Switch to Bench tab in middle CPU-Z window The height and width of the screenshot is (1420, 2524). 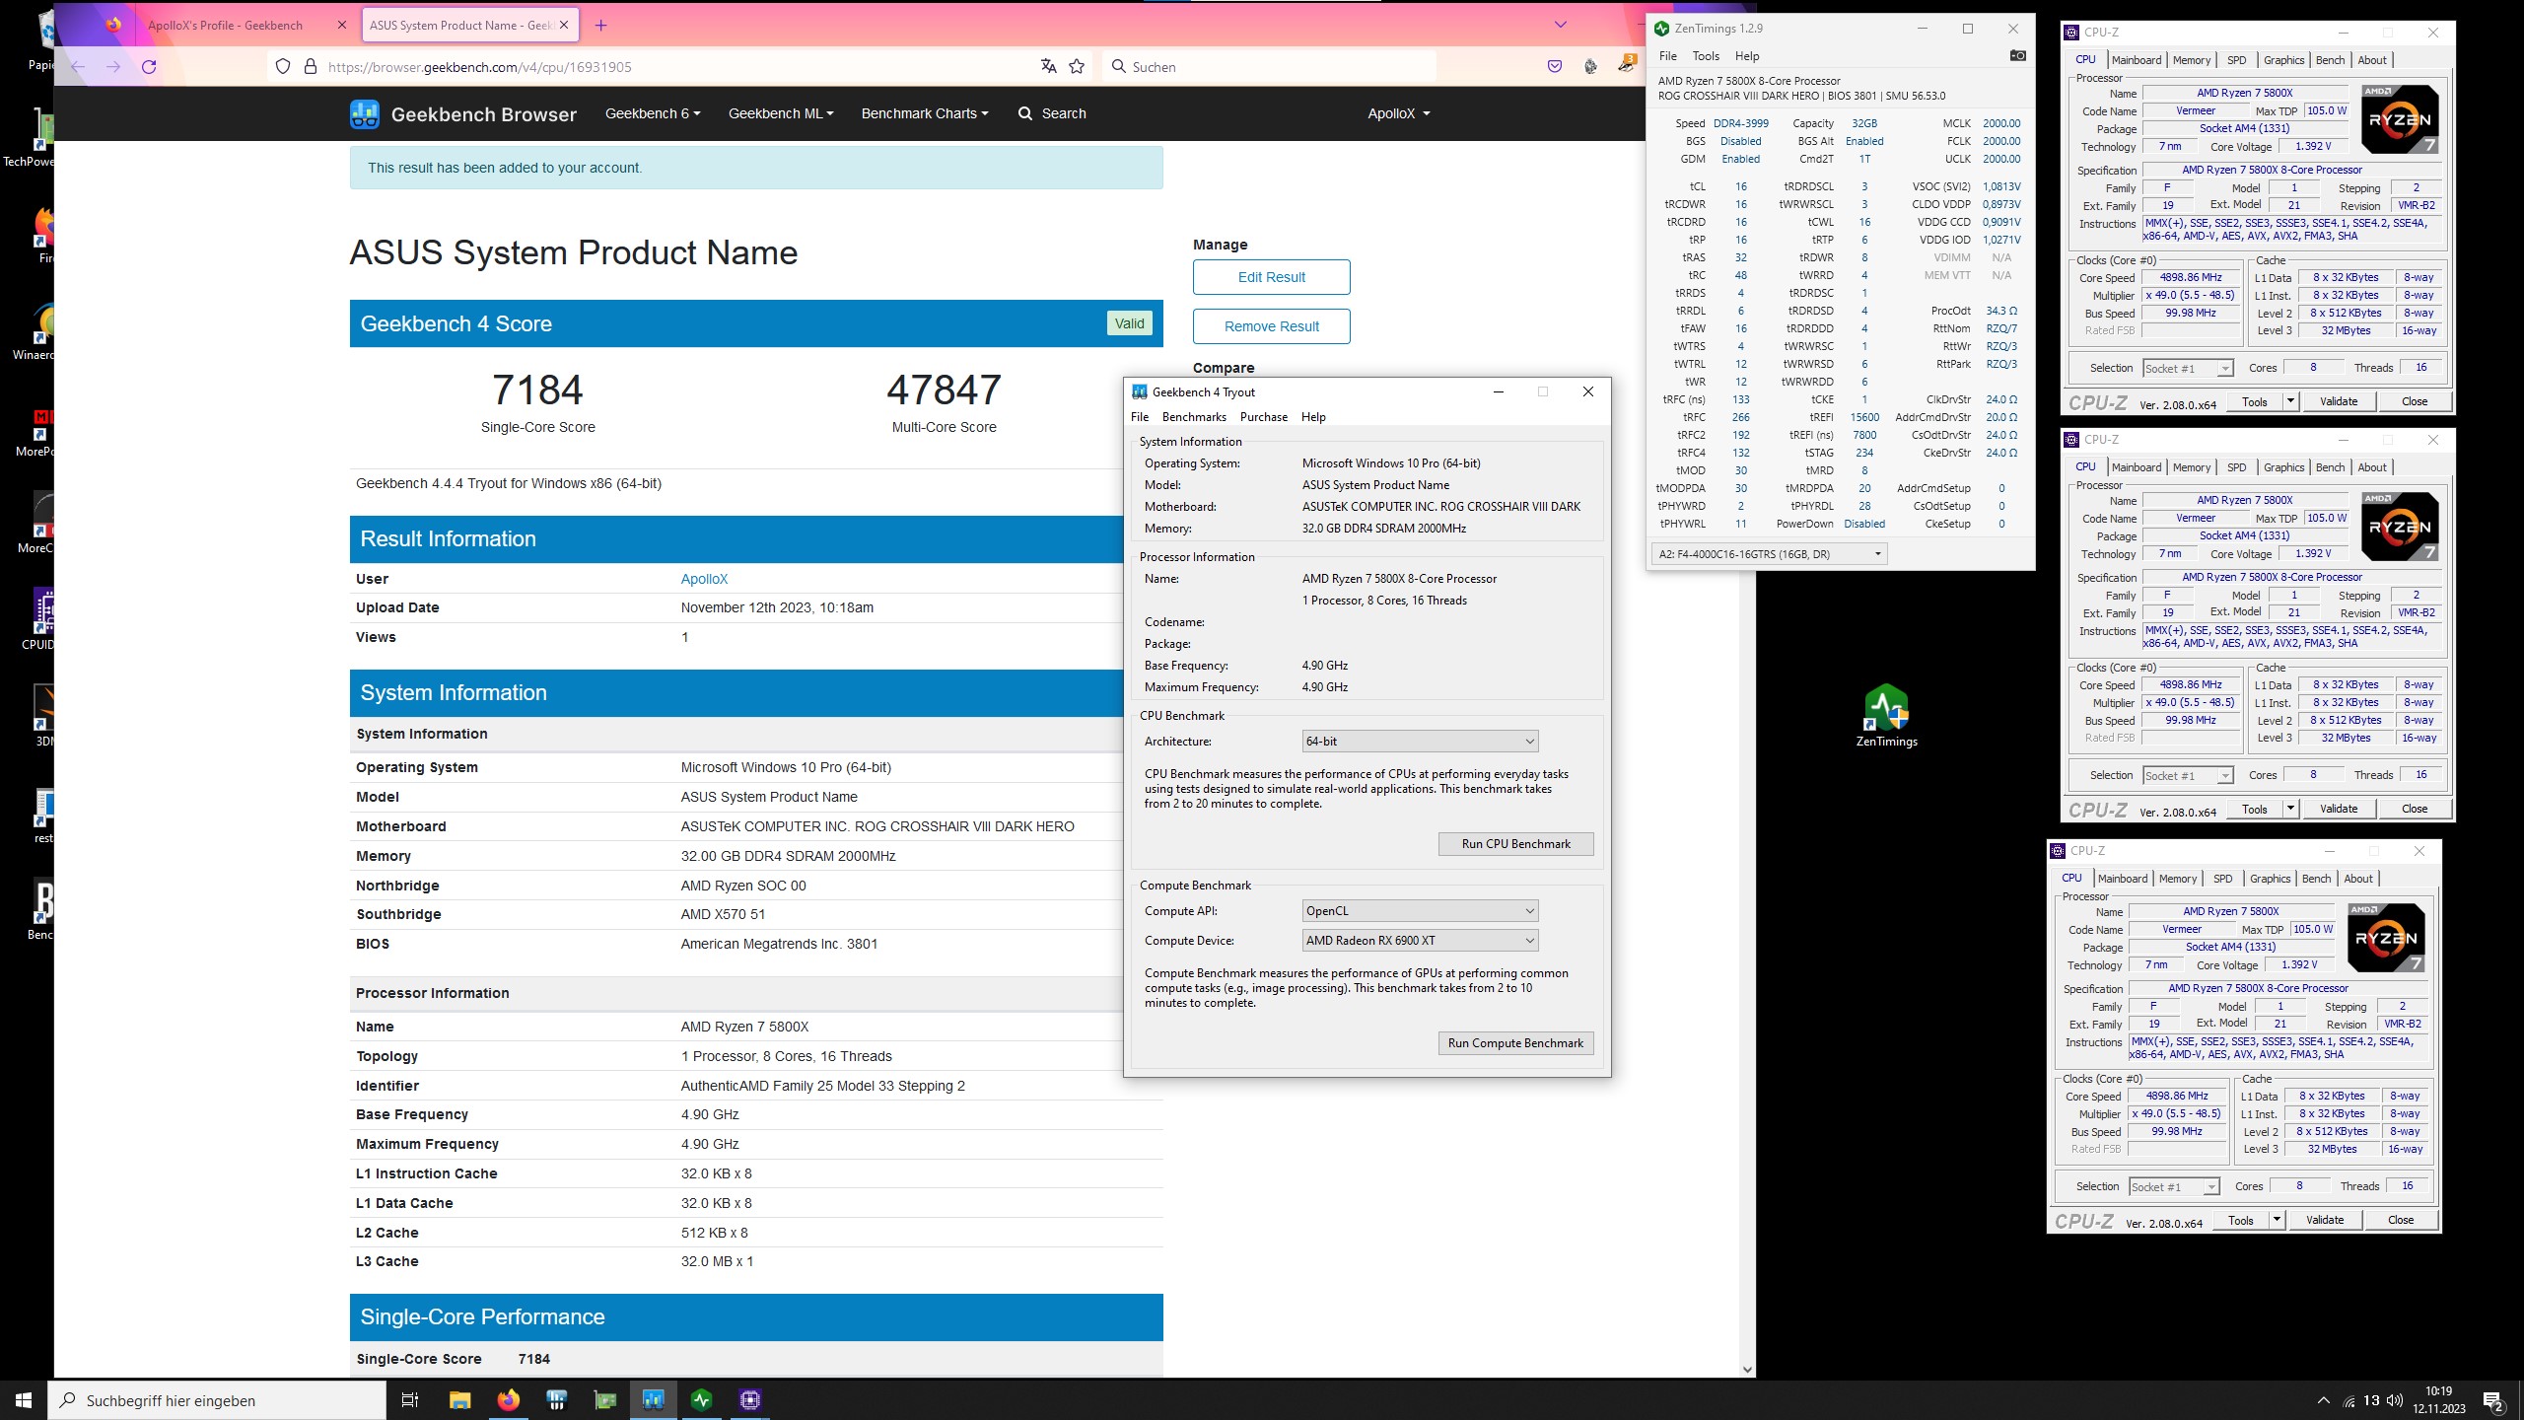2330,467
